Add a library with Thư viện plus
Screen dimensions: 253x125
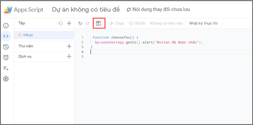(x=69, y=46)
